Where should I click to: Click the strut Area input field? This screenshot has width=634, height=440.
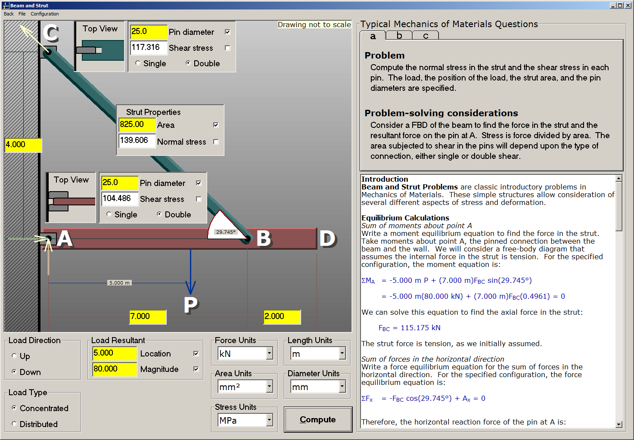[137, 124]
